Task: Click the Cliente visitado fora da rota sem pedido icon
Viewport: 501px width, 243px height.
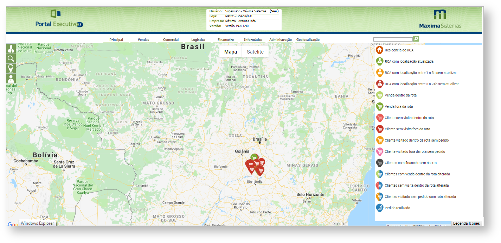Action: (379, 151)
